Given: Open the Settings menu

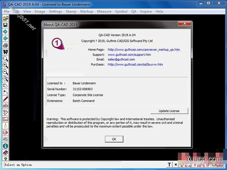Looking at the screenshot, I should 56,11.
